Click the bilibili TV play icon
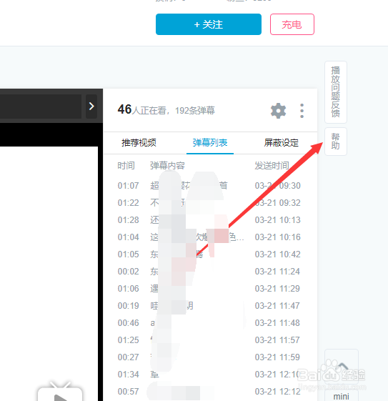Image resolution: width=388 pixels, height=401 pixels. [x=60, y=392]
